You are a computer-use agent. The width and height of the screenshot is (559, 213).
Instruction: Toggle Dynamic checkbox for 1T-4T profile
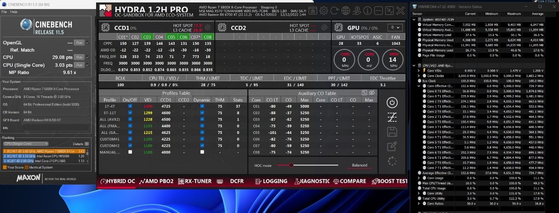click(x=202, y=106)
